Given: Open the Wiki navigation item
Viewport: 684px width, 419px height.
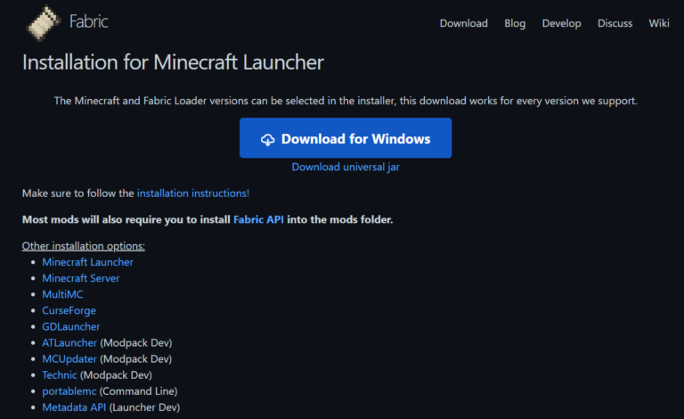Looking at the screenshot, I should click(x=659, y=23).
